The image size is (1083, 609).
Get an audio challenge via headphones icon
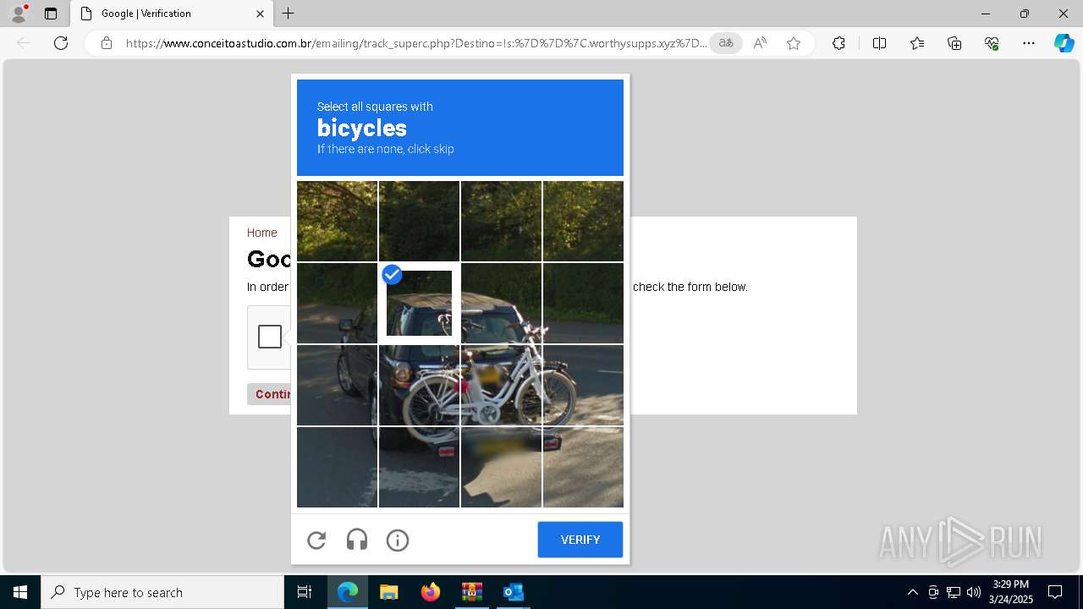[x=357, y=540]
